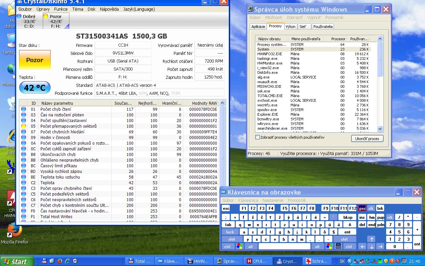Click the F5 key on On-Screen Keyboard
This screenshot has width=425, height=266.
(x=285, y=208)
